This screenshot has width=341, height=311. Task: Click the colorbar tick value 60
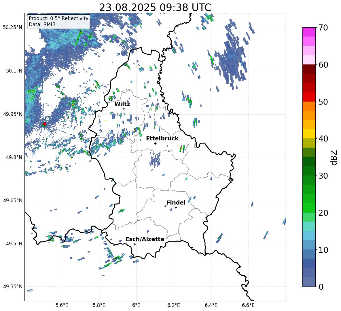323,65
